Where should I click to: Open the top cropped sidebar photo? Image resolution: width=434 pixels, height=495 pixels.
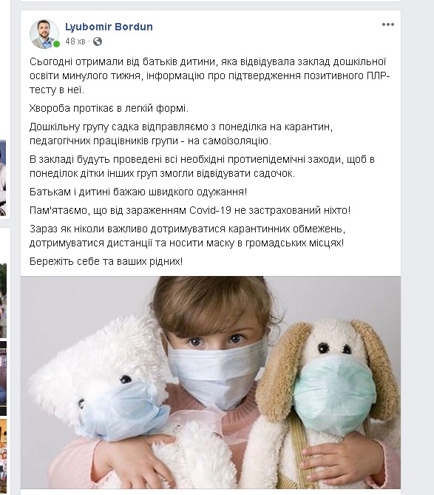[x=3, y=178]
